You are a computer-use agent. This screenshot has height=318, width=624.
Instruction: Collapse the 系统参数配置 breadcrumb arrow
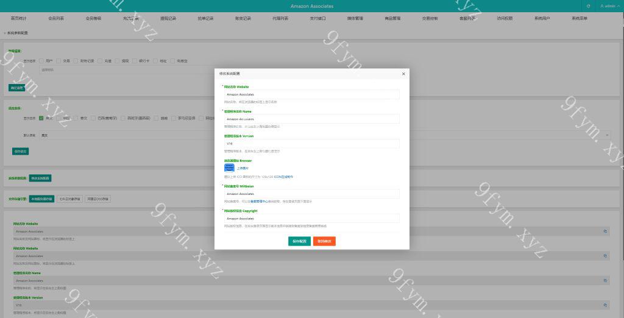click(x=5, y=33)
